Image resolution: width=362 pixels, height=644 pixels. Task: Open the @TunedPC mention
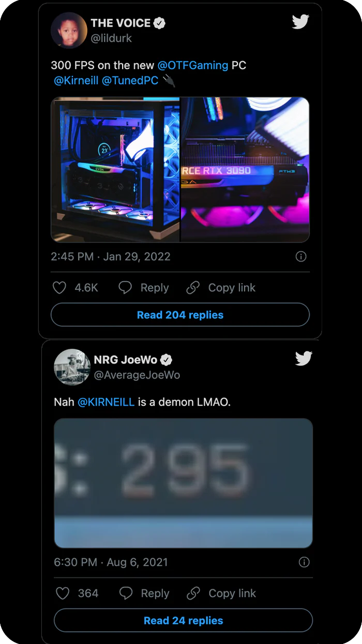pos(130,81)
